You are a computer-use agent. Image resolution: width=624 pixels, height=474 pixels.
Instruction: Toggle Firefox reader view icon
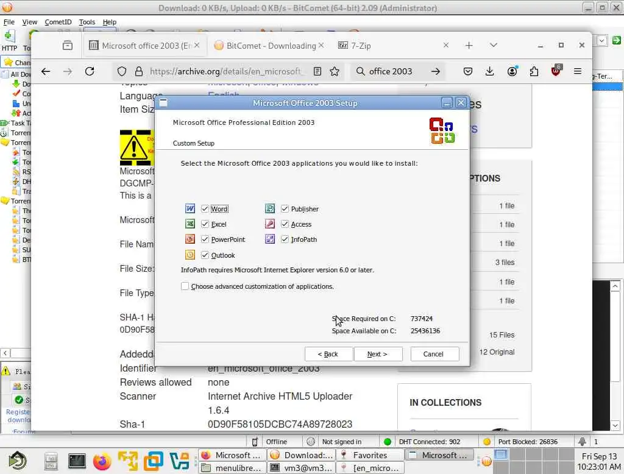(x=317, y=71)
